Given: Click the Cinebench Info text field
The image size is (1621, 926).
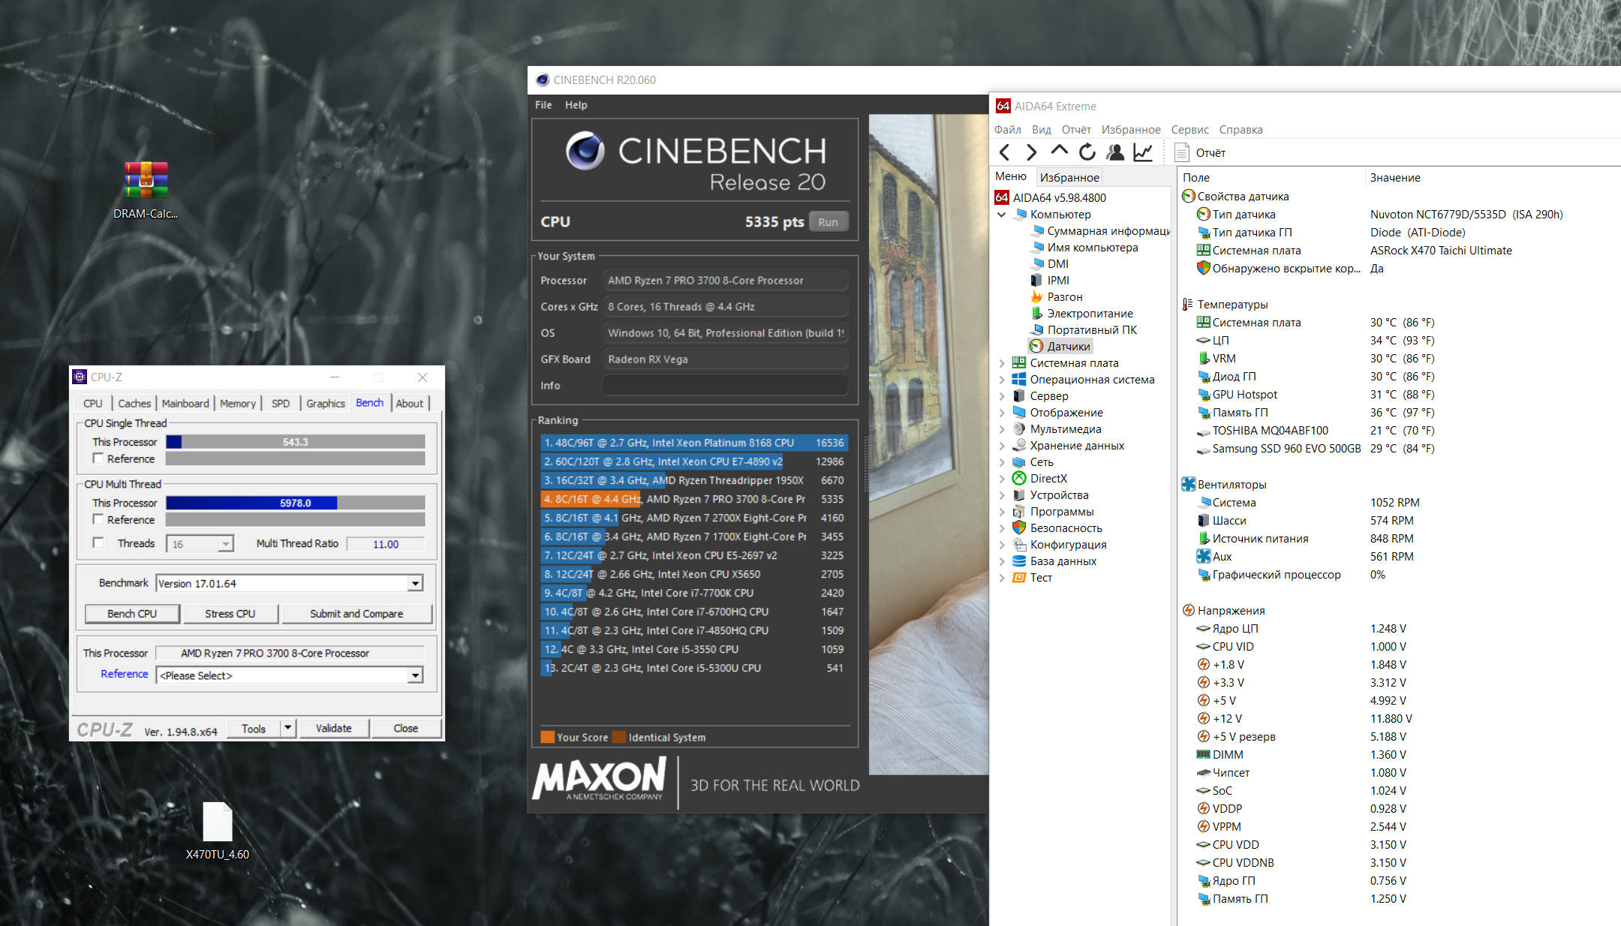Looking at the screenshot, I should pyautogui.click(x=725, y=385).
